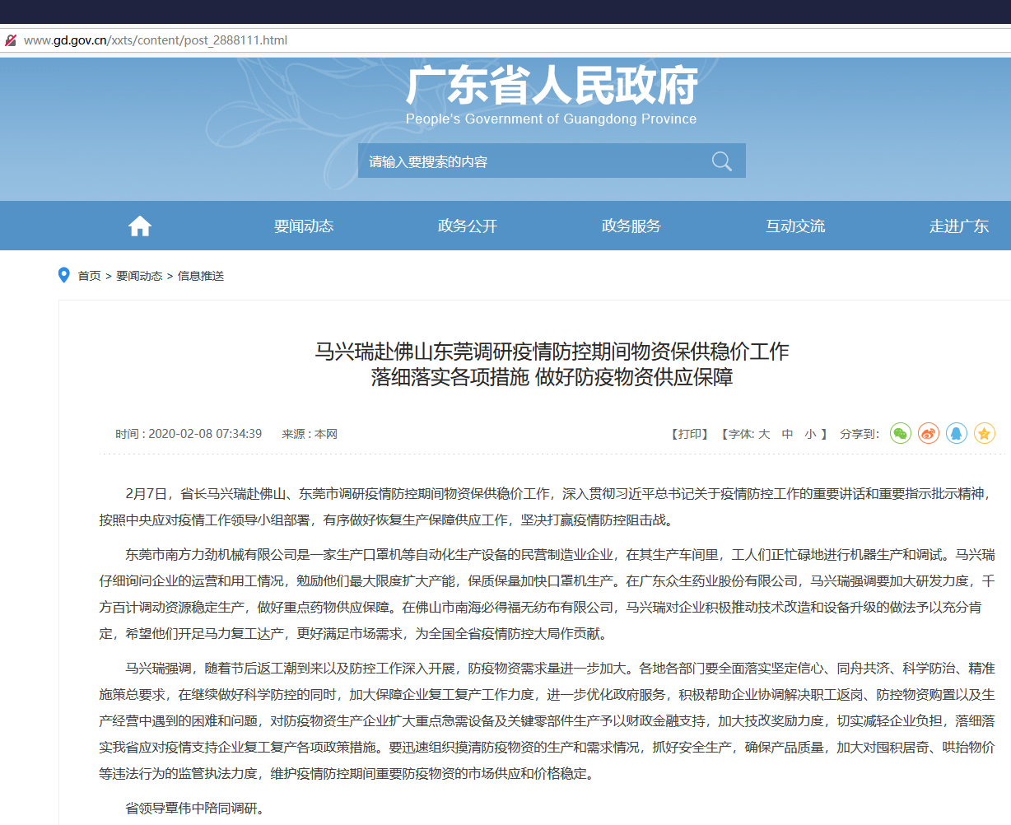Open the 政务服务 navigation menu
This screenshot has width=1011, height=825.
click(x=631, y=226)
